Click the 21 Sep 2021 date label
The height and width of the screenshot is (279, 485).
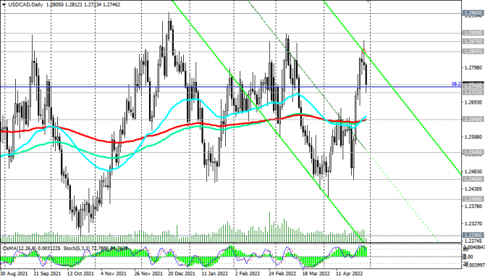point(47,274)
